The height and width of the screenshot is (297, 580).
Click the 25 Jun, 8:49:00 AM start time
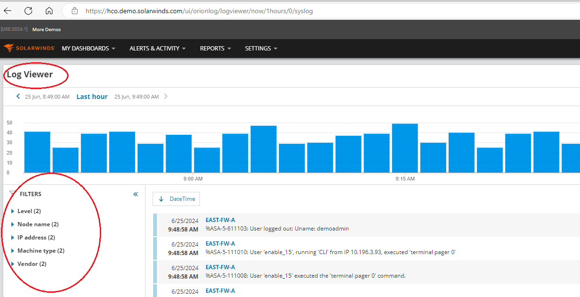[x=47, y=97]
